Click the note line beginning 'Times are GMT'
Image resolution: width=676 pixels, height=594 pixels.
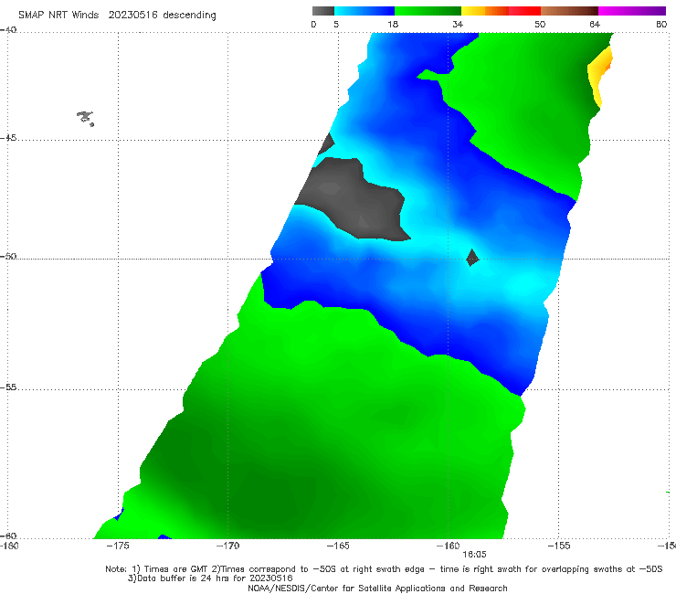click(x=384, y=569)
